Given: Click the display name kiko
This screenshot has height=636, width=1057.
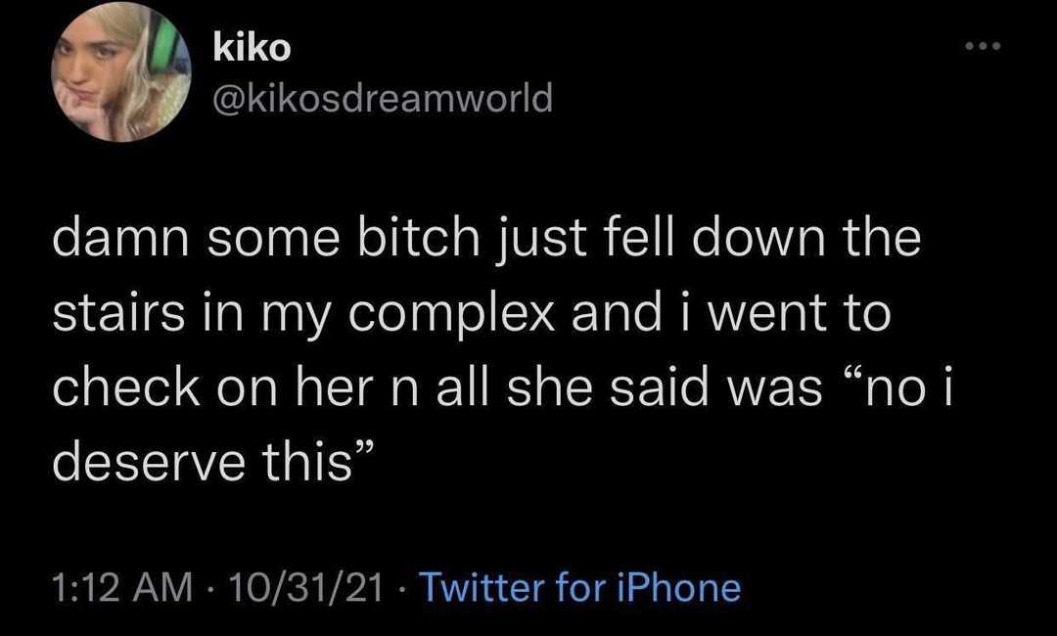Looking at the screenshot, I should [x=249, y=46].
